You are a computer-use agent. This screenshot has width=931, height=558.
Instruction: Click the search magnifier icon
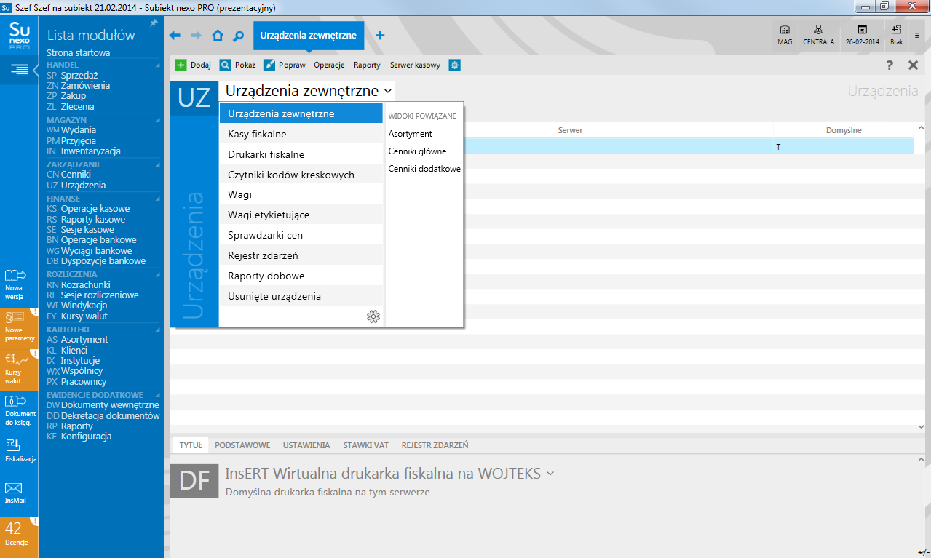tap(238, 36)
